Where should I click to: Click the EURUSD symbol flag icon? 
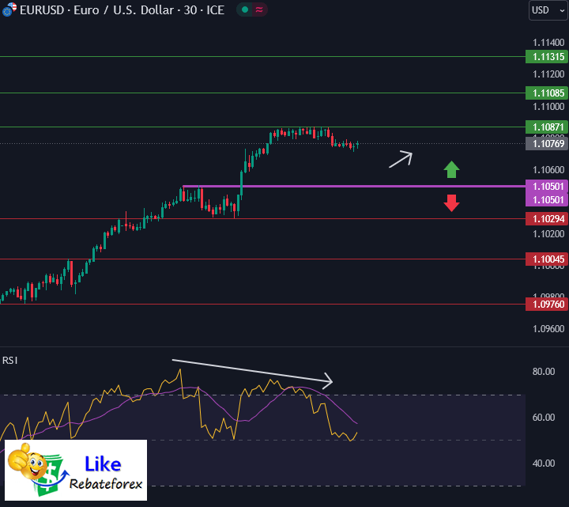pyautogui.click(x=9, y=9)
